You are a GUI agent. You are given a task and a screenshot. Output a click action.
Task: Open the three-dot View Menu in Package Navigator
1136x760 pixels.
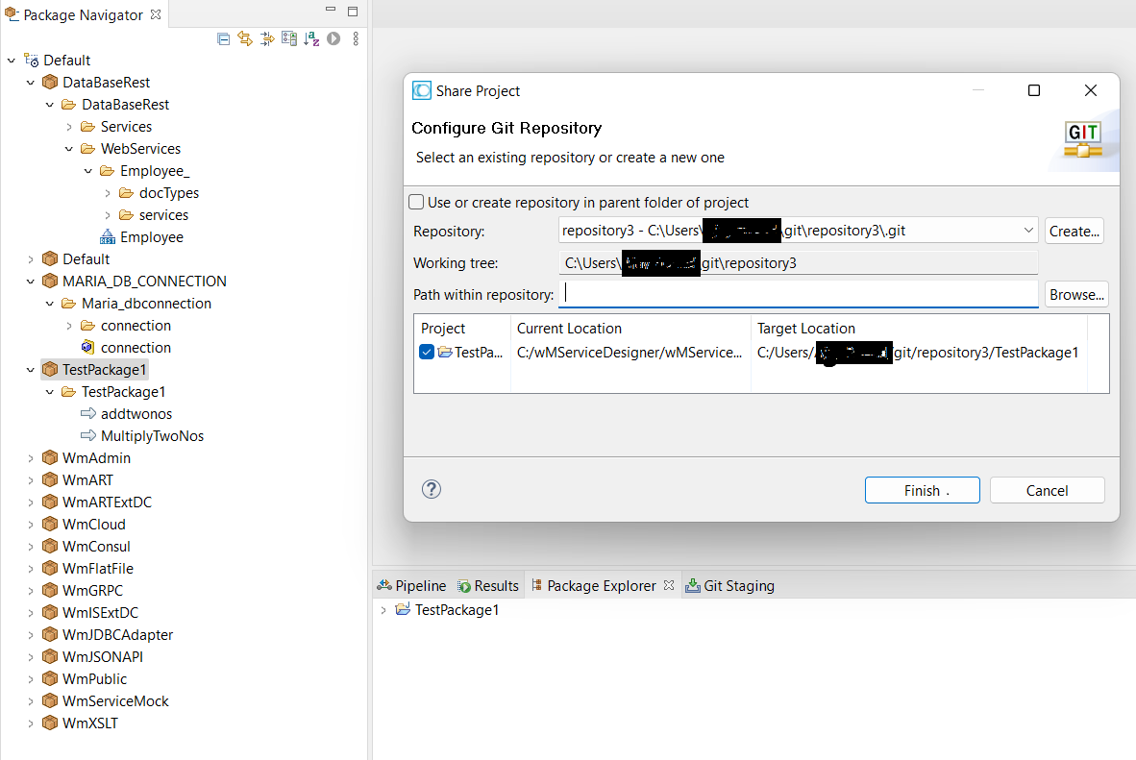tap(356, 38)
